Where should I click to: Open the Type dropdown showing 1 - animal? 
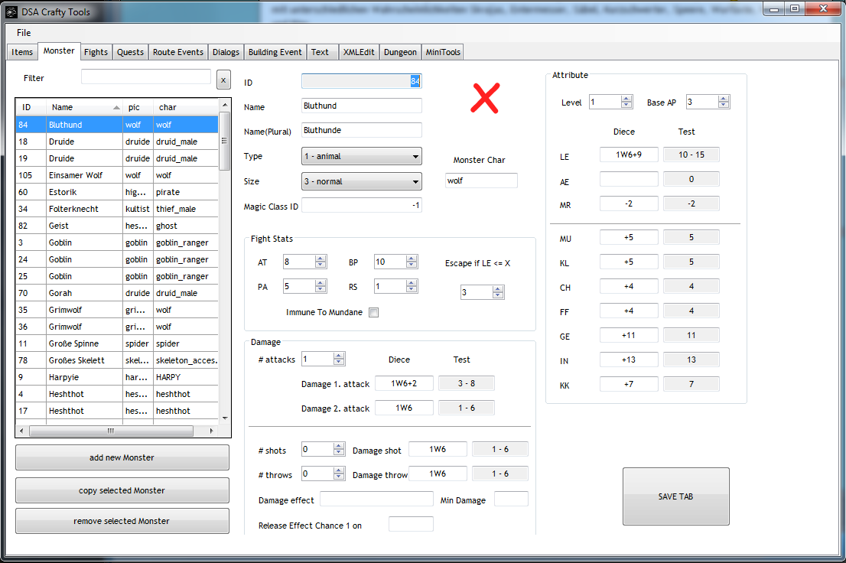pos(362,157)
